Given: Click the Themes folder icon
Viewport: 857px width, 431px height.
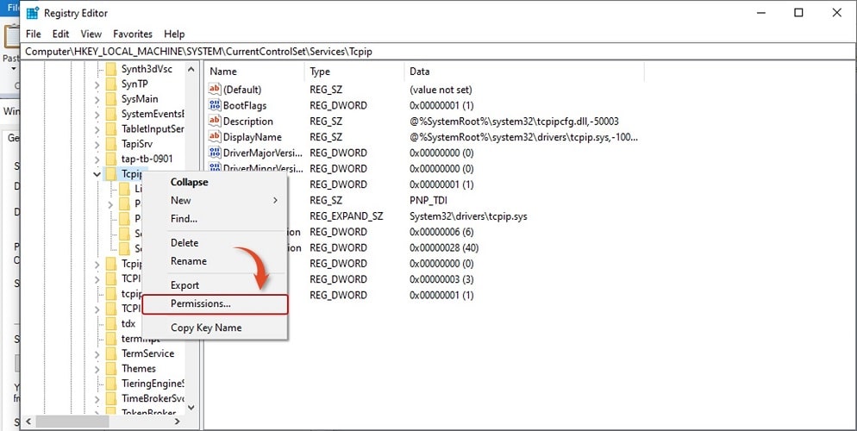Looking at the screenshot, I should (x=111, y=368).
